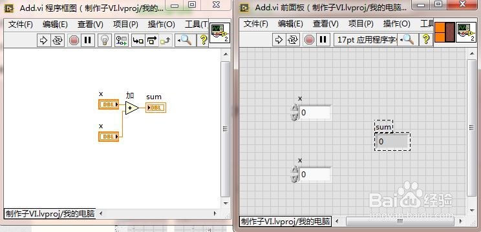Select lower x DBL terminal in block diagram
Viewport: 481px width, 232px height.
pos(109,137)
